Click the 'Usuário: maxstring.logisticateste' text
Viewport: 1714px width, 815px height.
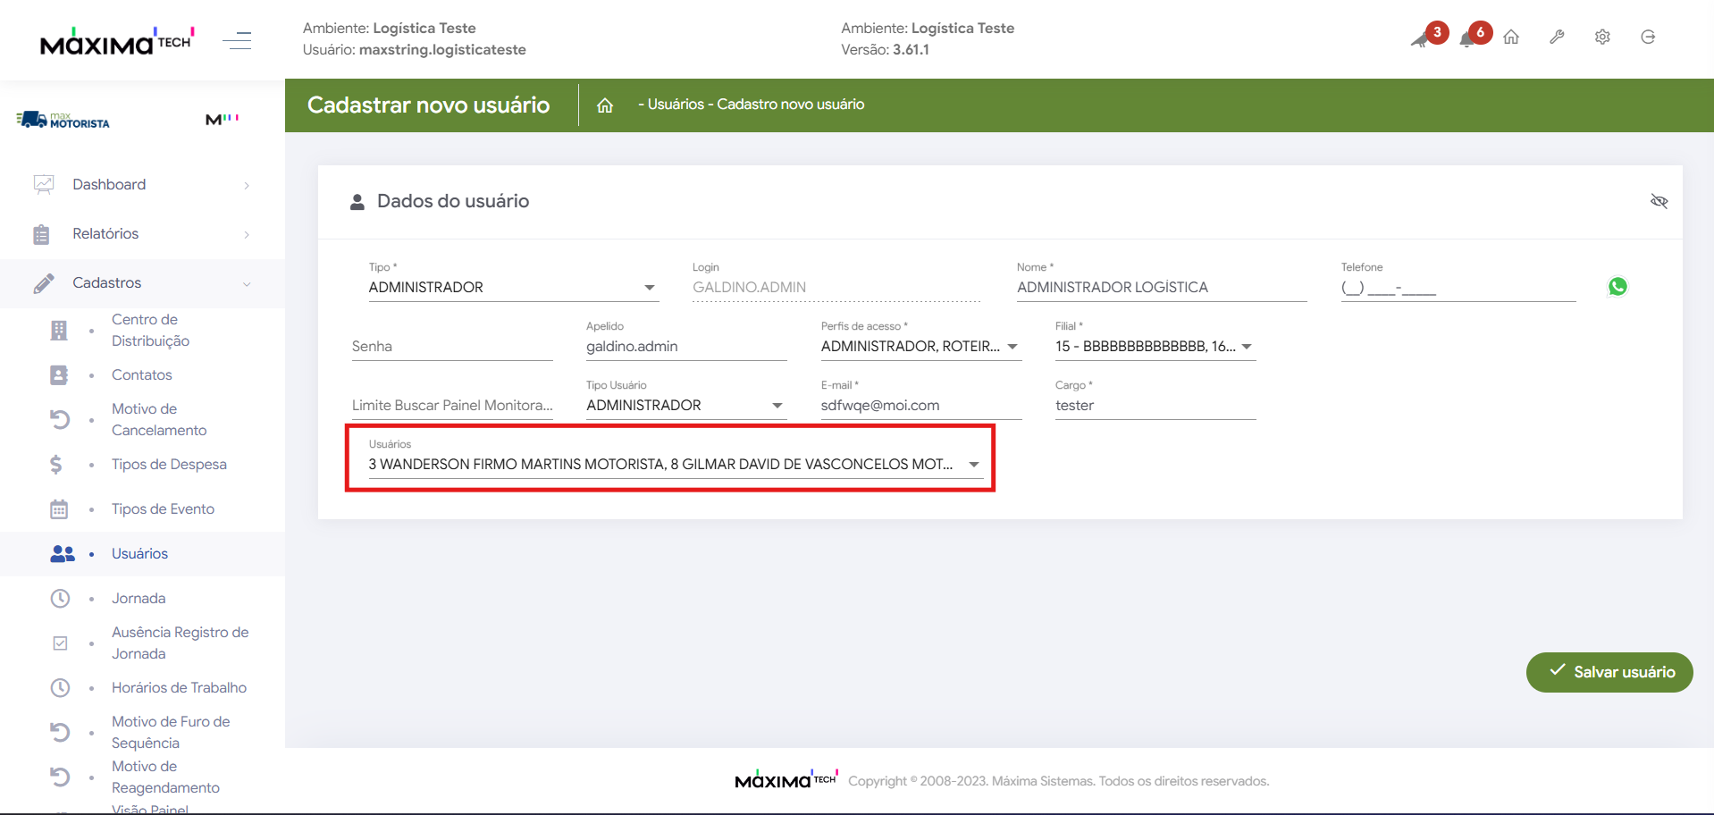tap(415, 50)
